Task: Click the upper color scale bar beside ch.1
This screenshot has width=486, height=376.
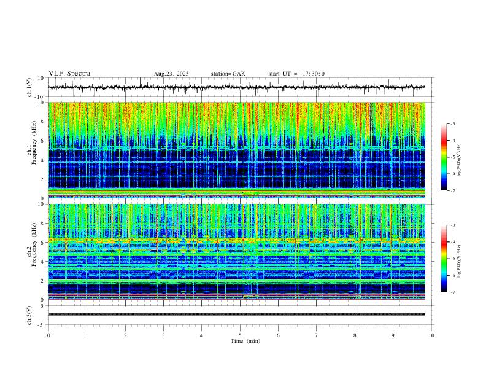Action: click(444, 157)
